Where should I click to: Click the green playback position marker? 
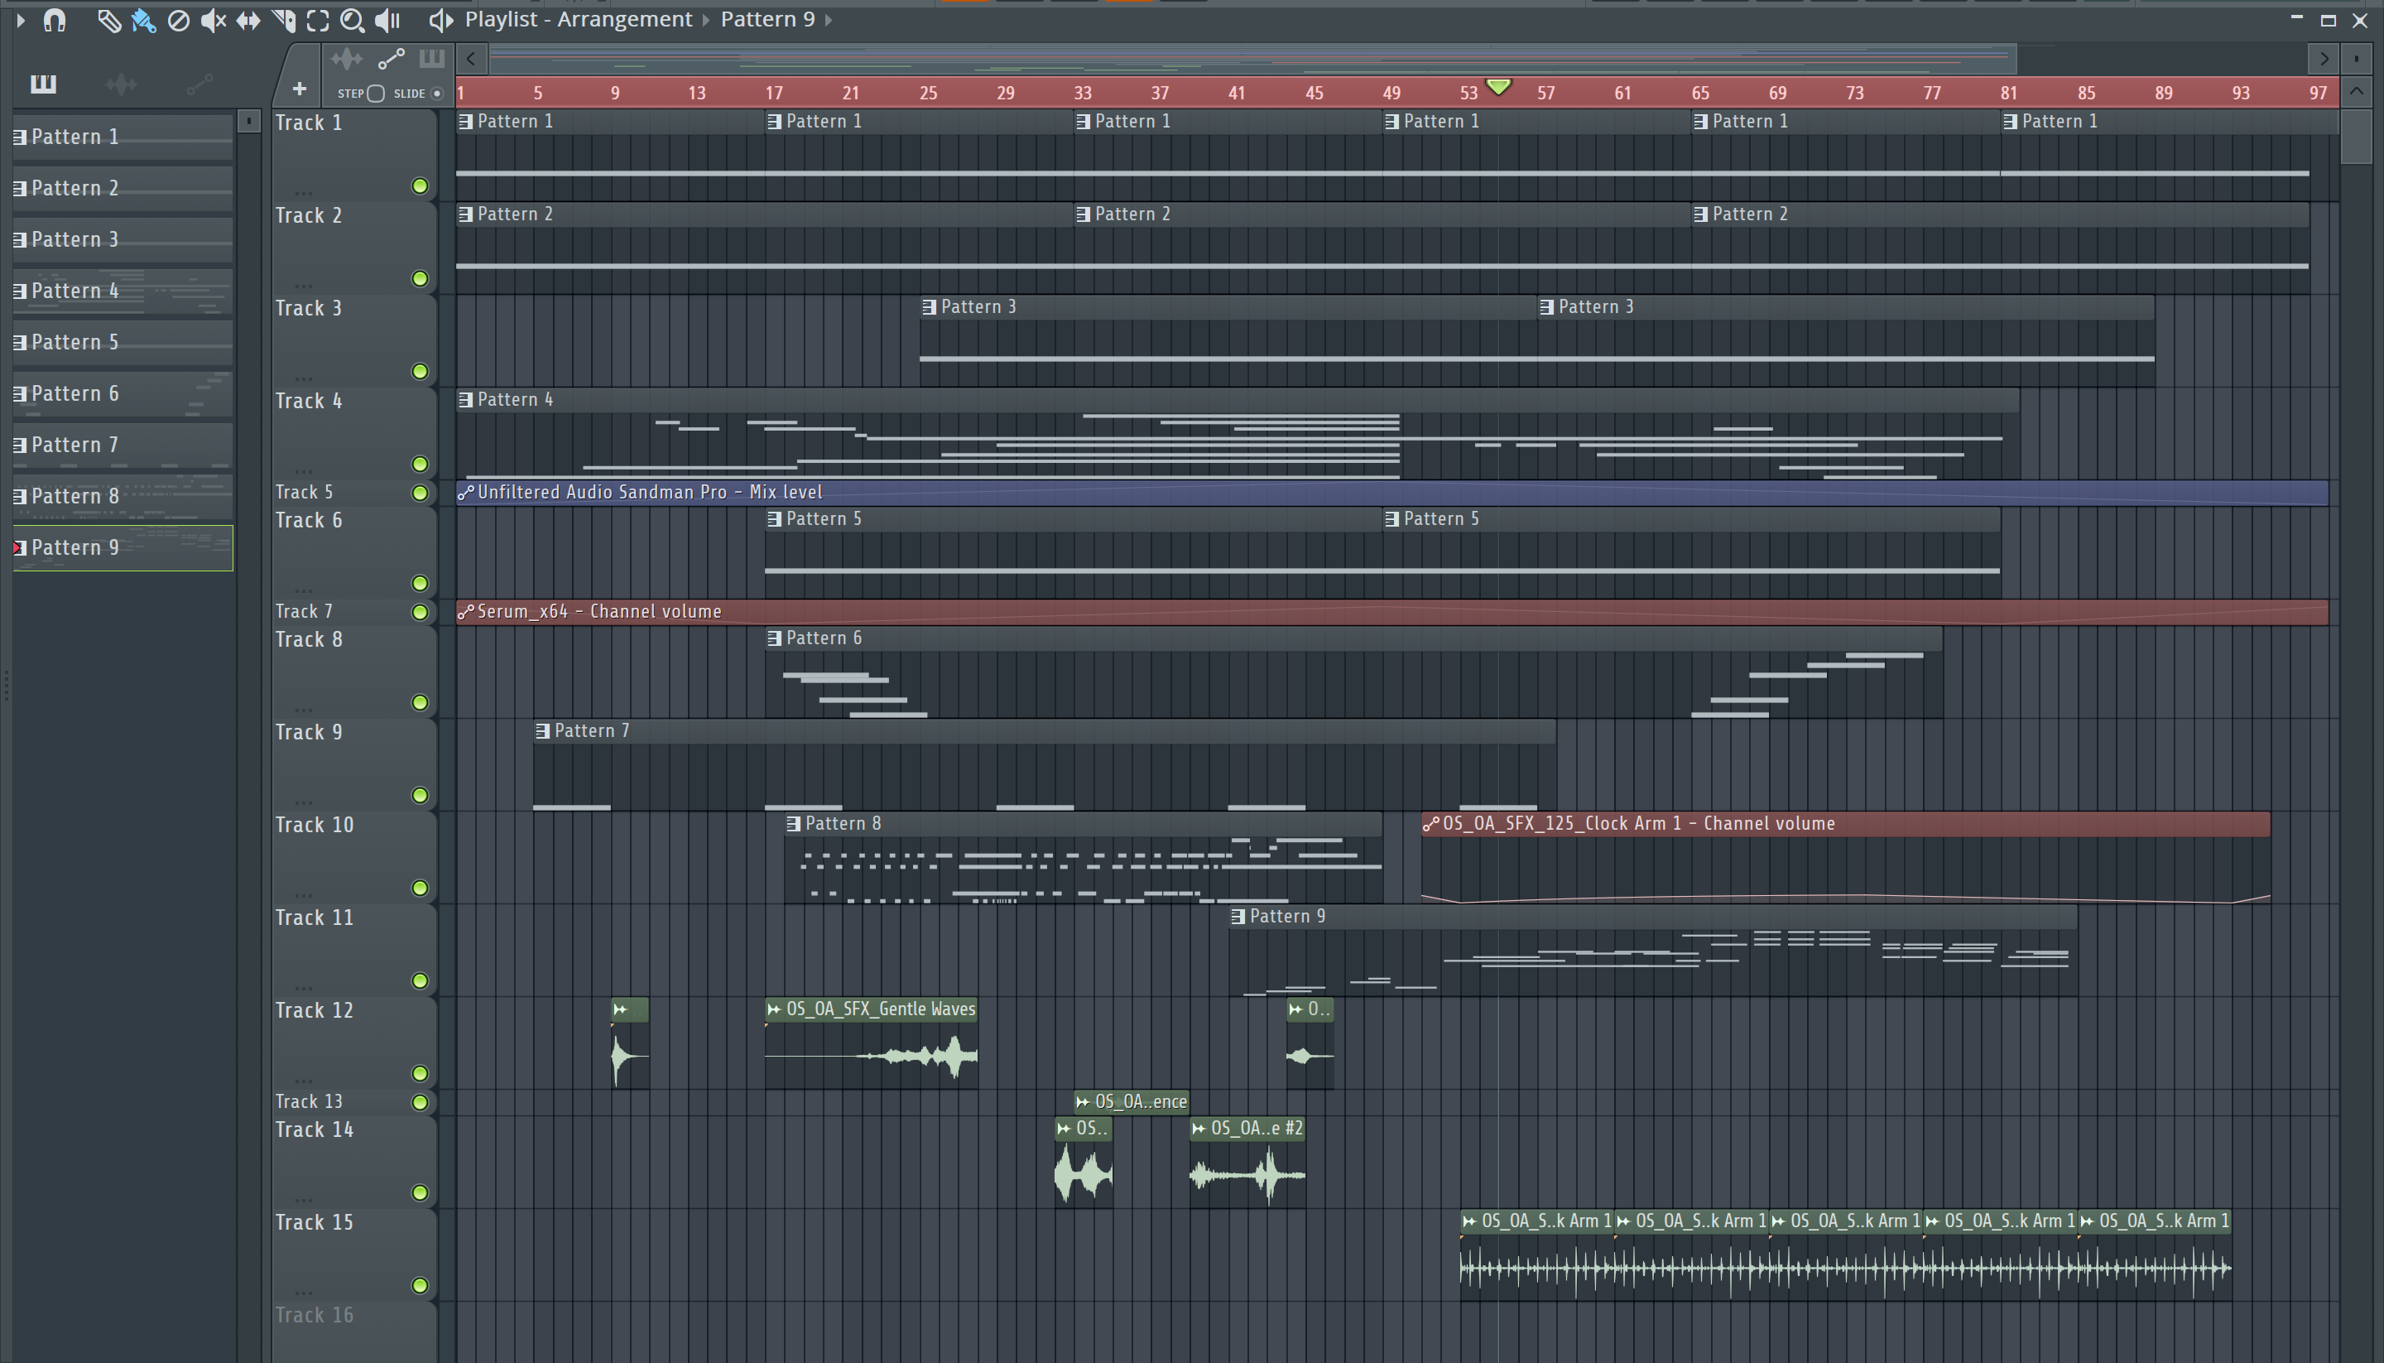pyautogui.click(x=1499, y=87)
